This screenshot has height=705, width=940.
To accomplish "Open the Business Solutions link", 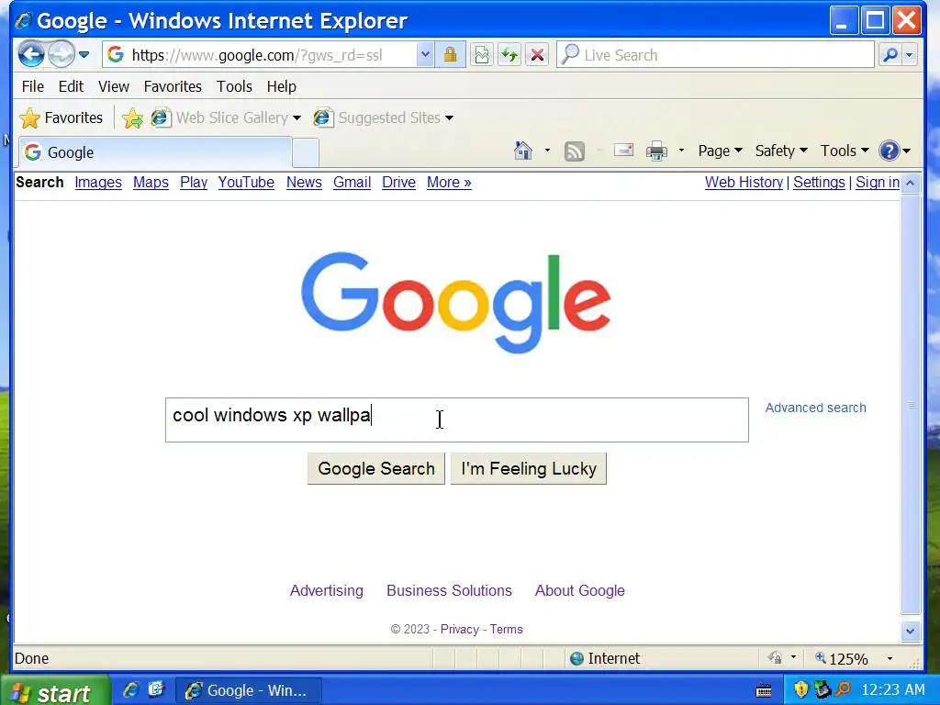I will pos(449,590).
